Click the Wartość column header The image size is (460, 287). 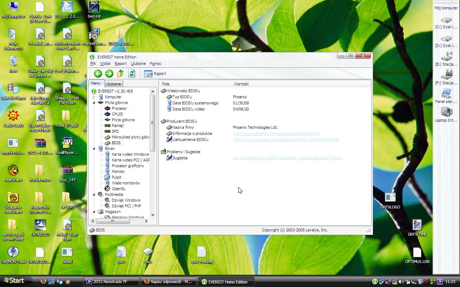coord(301,84)
